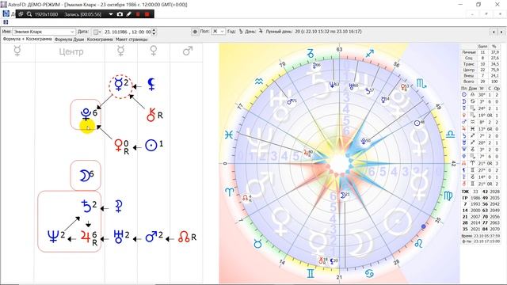Image resolution: width=507 pixels, height=285 pixels.
Task: Switch to Формула + Космограмма tab
Action: tap(28, 39)
